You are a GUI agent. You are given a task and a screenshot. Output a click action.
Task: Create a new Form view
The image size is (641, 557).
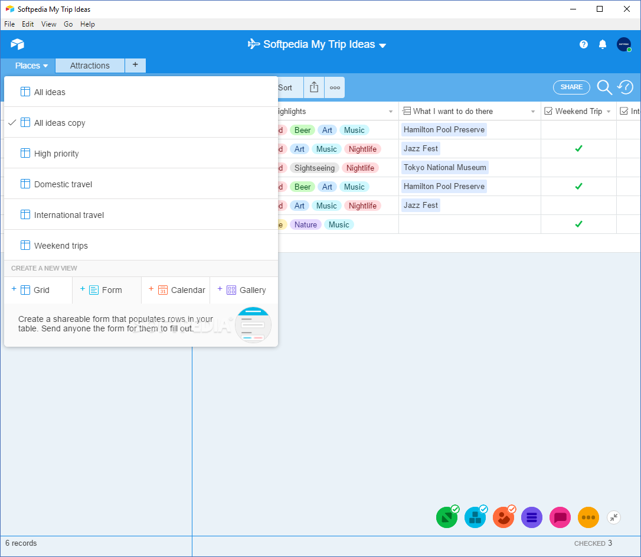point(107,290)
